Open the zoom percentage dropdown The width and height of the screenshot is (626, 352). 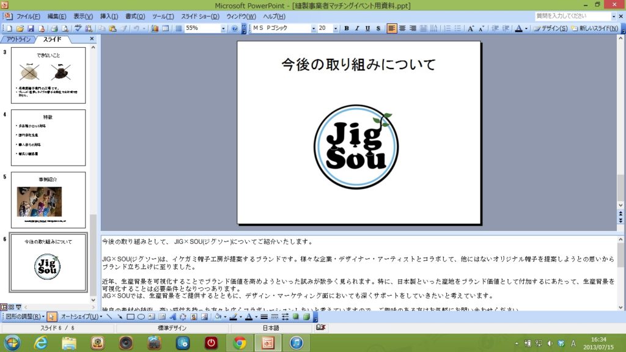pyautogui.click(x=224, y=29)
